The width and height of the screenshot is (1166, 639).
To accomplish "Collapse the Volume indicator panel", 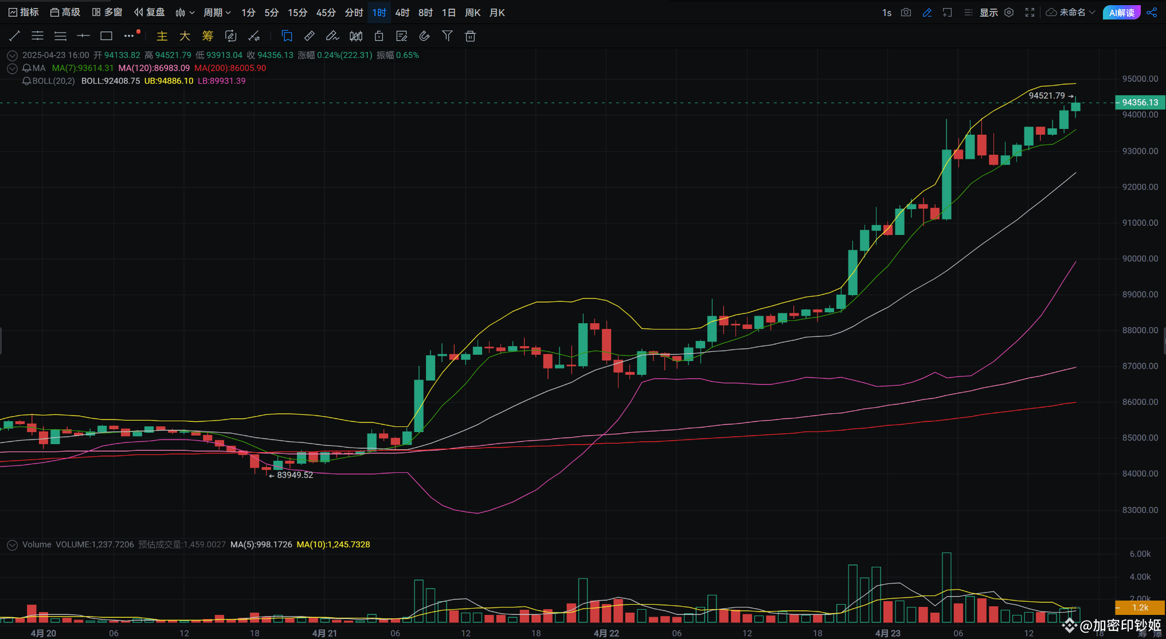I will click(x=12, y=544).
